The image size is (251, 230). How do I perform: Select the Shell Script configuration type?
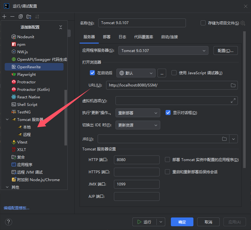click(34, 104)
